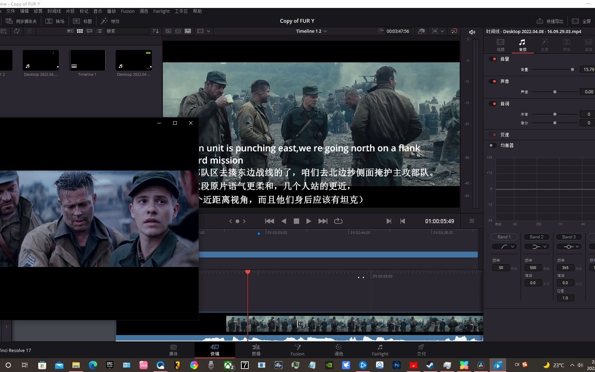Viewport: 595px width, 372px height.
Task: Open the viewer safe area dropdown arrow
Action: click(208, 31)
